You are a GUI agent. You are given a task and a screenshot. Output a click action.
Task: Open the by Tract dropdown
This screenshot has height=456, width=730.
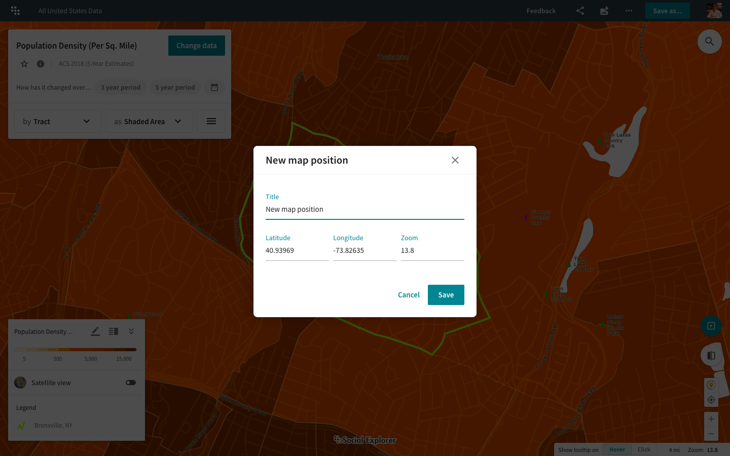pyautogui.click(x=57, y=121)
